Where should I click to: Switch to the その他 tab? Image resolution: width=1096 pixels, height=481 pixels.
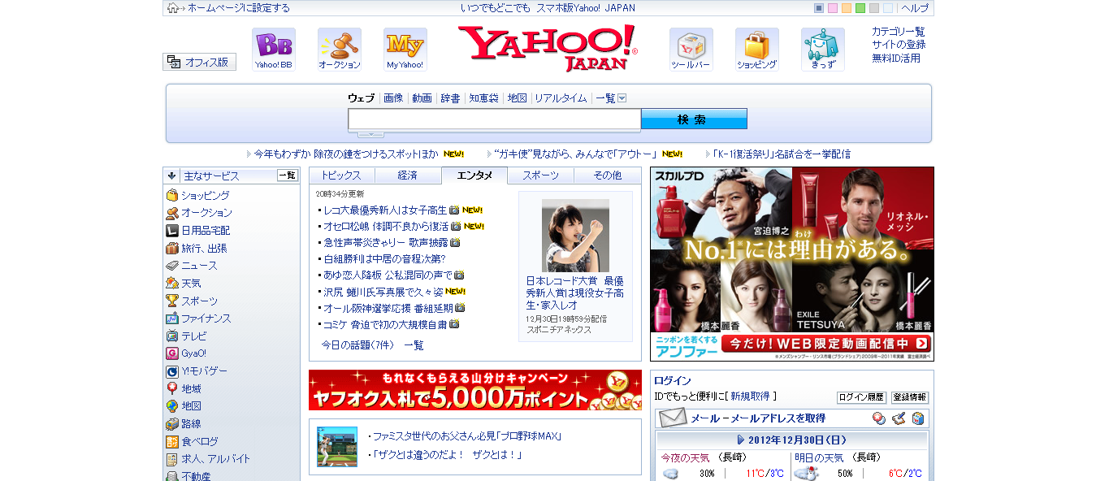(608, 175)
